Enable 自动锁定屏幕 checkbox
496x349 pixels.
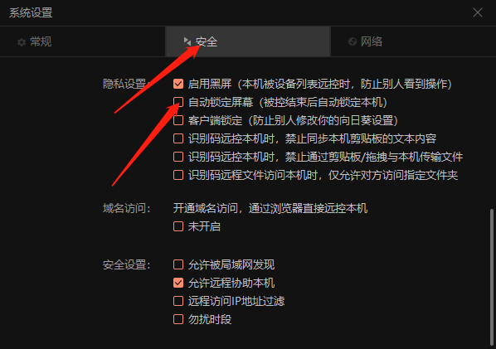pyautogui.click(x=178, y=102)
